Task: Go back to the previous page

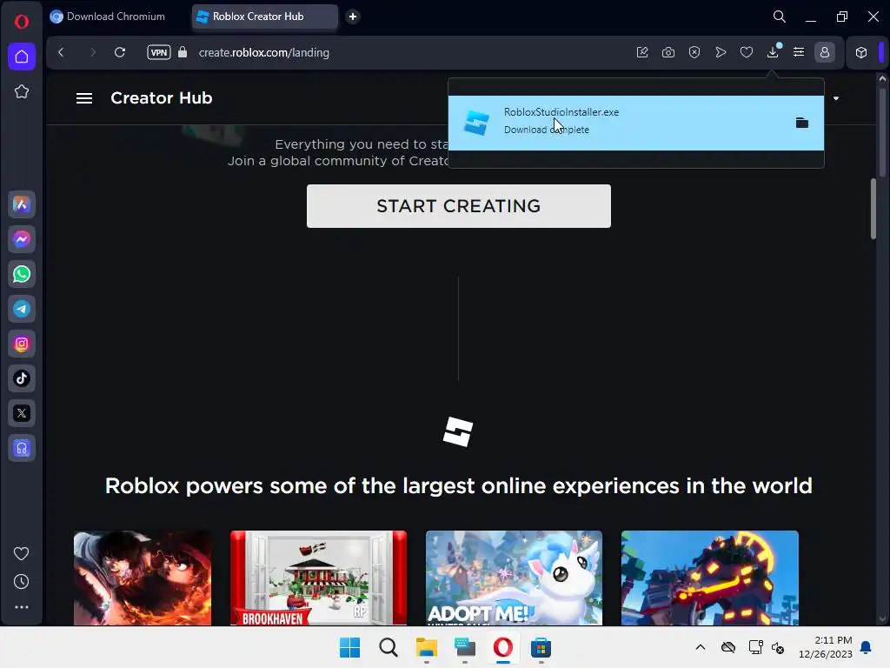Action: coord(62,52)
